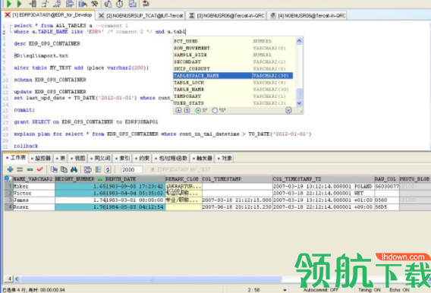Image resolution: width=431 pixels, height=293 pixels.
Task: Open the 触发器 tab
Action: point(203,158)
